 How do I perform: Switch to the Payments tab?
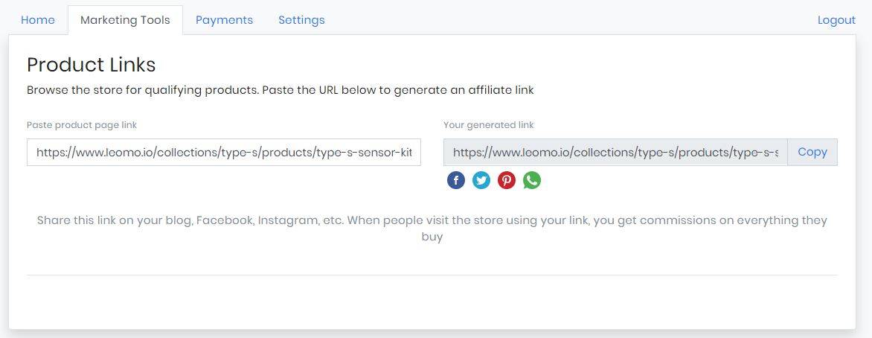[x=224, y=20]
